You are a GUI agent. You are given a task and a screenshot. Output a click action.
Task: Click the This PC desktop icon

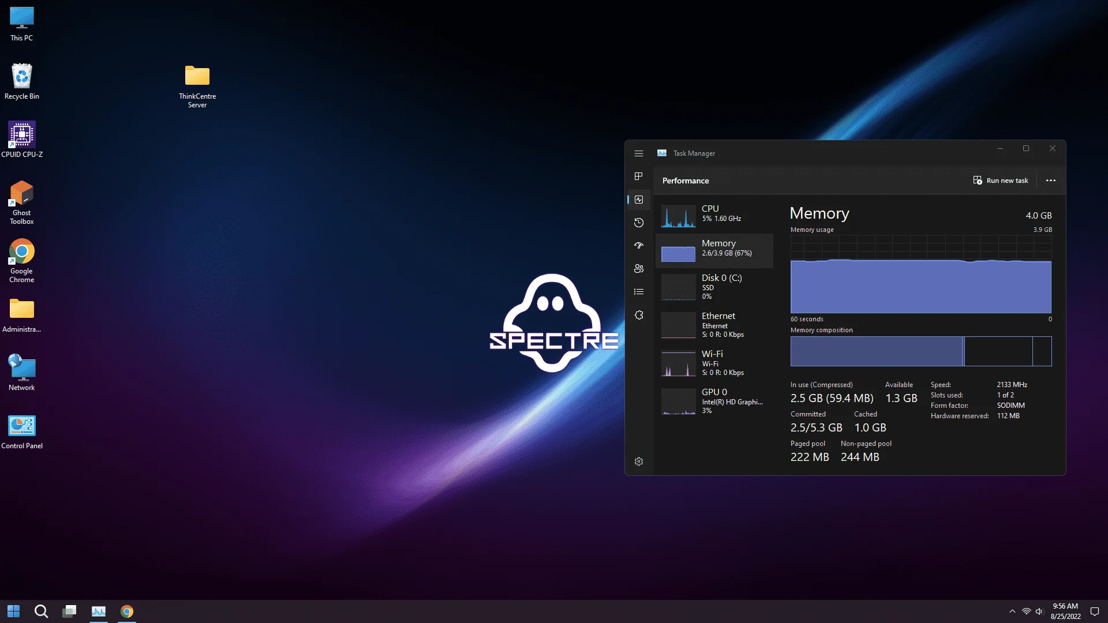pos(21,24)
